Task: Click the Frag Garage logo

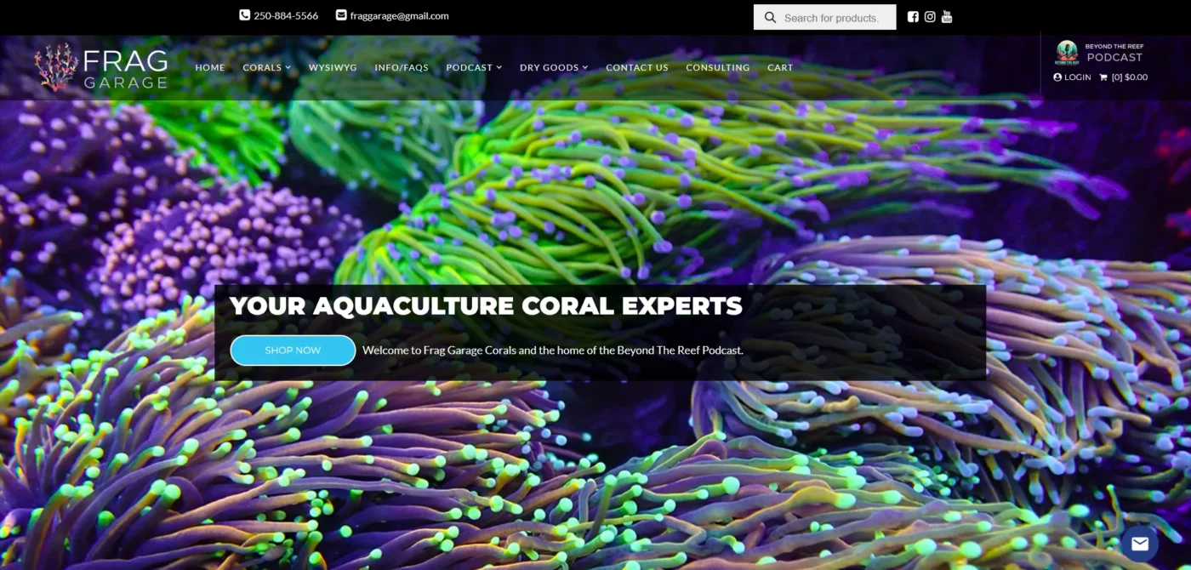Action: [x=101, y=67]
